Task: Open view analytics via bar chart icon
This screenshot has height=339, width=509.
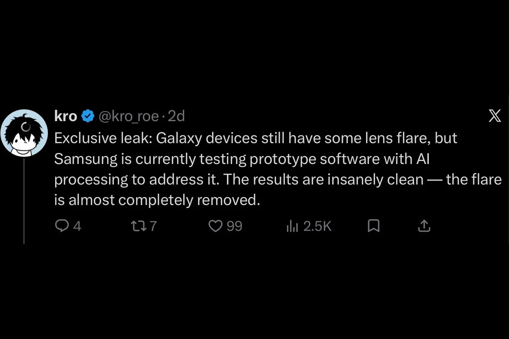Action: [292, 227]
